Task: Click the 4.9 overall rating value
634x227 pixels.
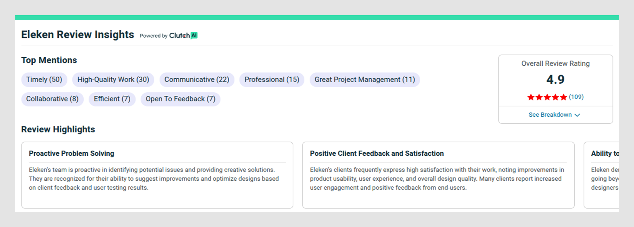Action: click(x=555, y=79)
